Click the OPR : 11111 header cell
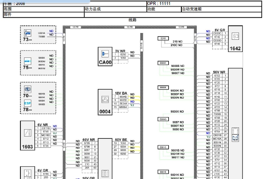Image resolution: width=268 pixels, height=179 pixels. coord(204,4)
